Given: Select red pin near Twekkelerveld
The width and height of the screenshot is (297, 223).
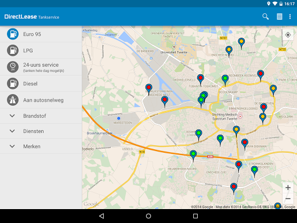Looking at the screenshot, I should coord(201,80).
